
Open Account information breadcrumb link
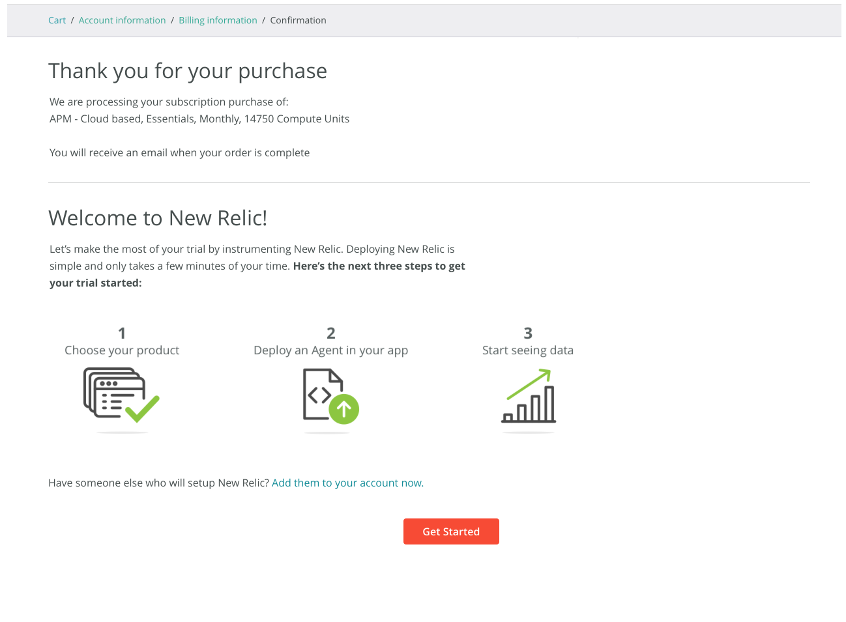pos(122,20)
